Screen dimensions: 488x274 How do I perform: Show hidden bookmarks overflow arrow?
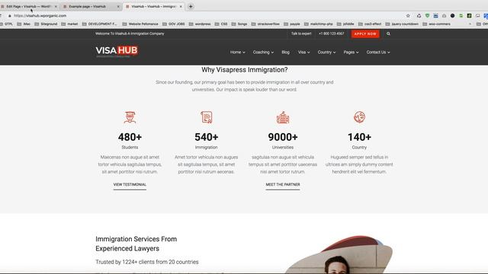[470, 24]
